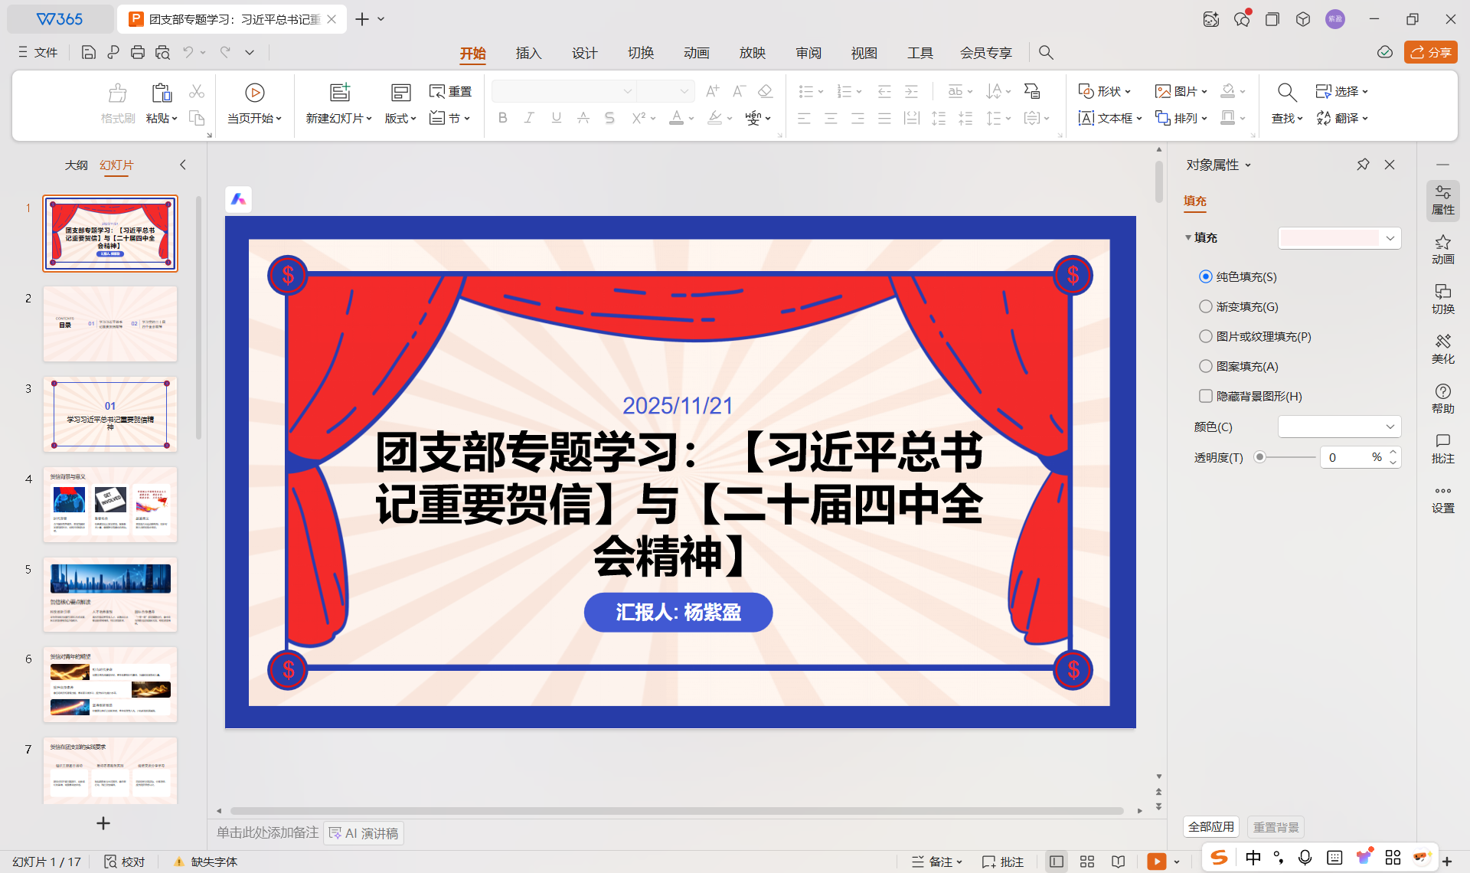The width and height of the screenshot is (1470, 873).
Task: Open the Outline (大纲) pane tab
Action: click(x=76, y=165)
